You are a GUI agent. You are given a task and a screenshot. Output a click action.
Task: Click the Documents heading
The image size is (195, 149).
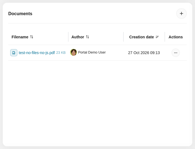[20, 14]
